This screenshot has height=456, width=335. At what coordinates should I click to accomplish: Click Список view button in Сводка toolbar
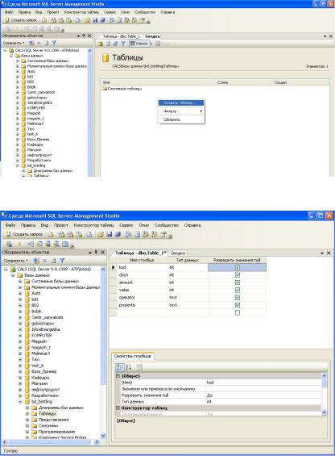(139, 44)
